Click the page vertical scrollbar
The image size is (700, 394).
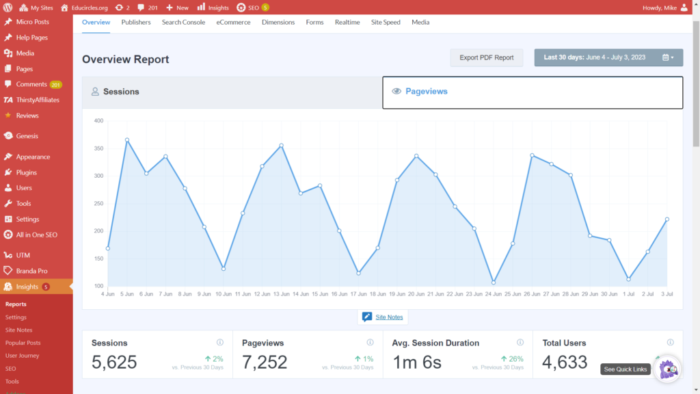[x=695, y=82]
